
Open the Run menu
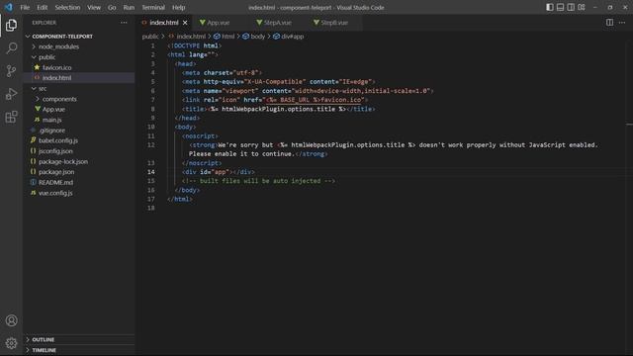(x=129, y=7)
